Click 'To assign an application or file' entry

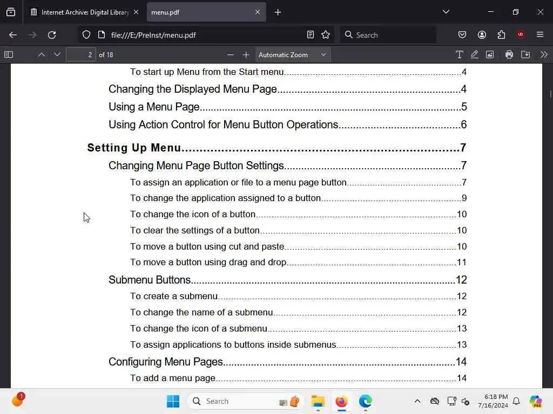pos(298,182)
